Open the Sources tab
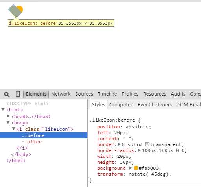Image resolution: width=201 pixels, height=187 pixels. tap(84, 94)
